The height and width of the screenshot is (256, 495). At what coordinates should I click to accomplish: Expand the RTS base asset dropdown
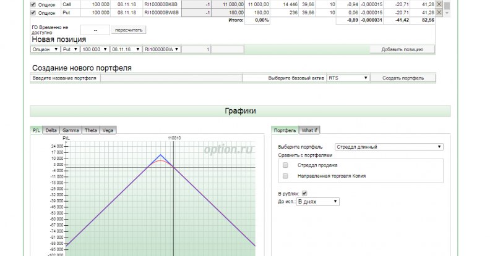pyautogui.click(x=348, y=78)
